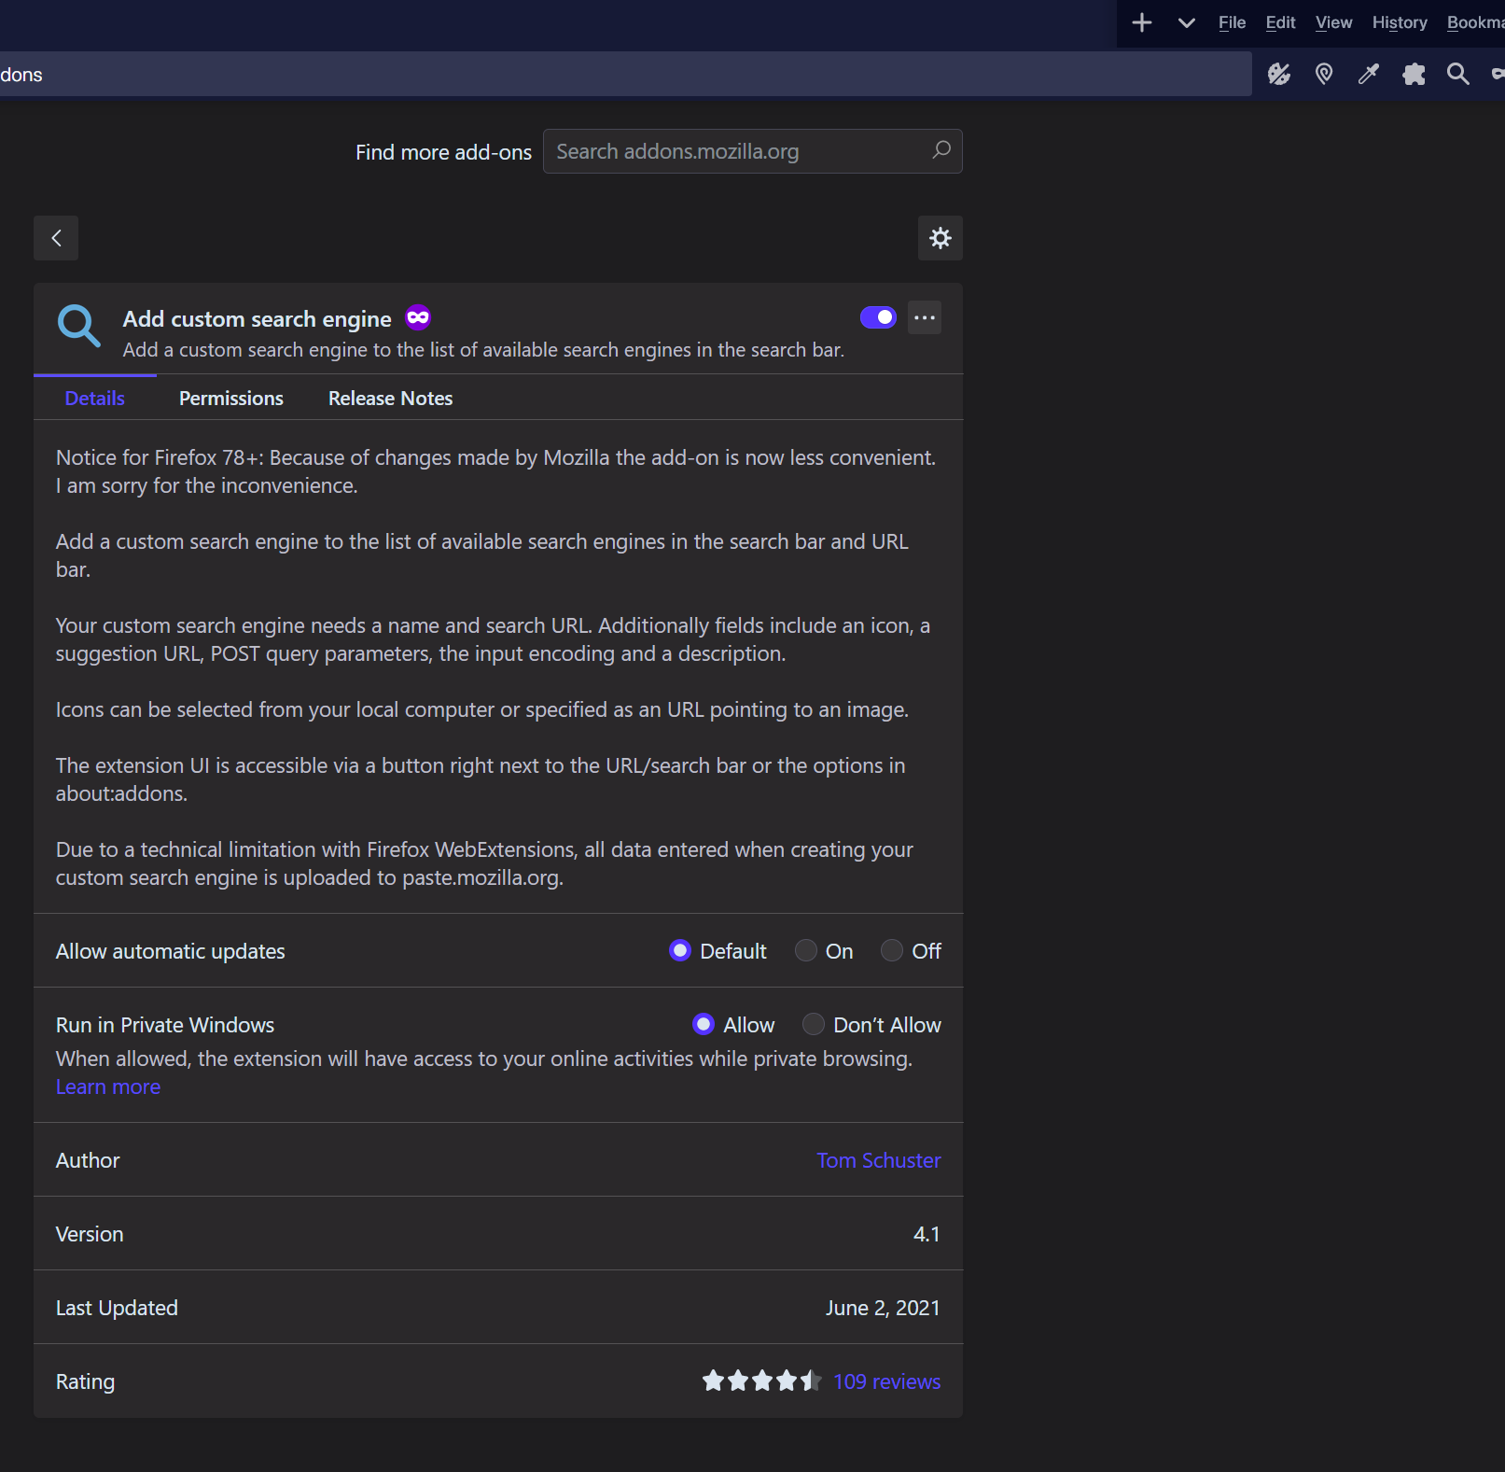1505x1472 pixels.
Task: Activate the eyedropper color picker tool
Action: [x=1369, y=74]
